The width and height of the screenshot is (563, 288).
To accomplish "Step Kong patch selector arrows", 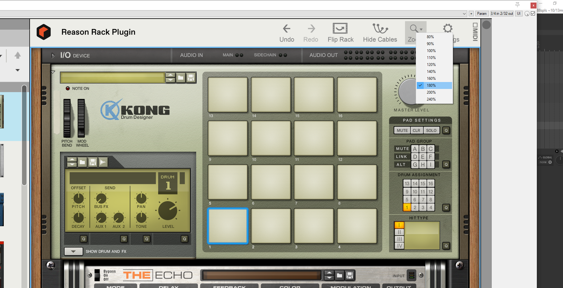I will click(170, 78).
